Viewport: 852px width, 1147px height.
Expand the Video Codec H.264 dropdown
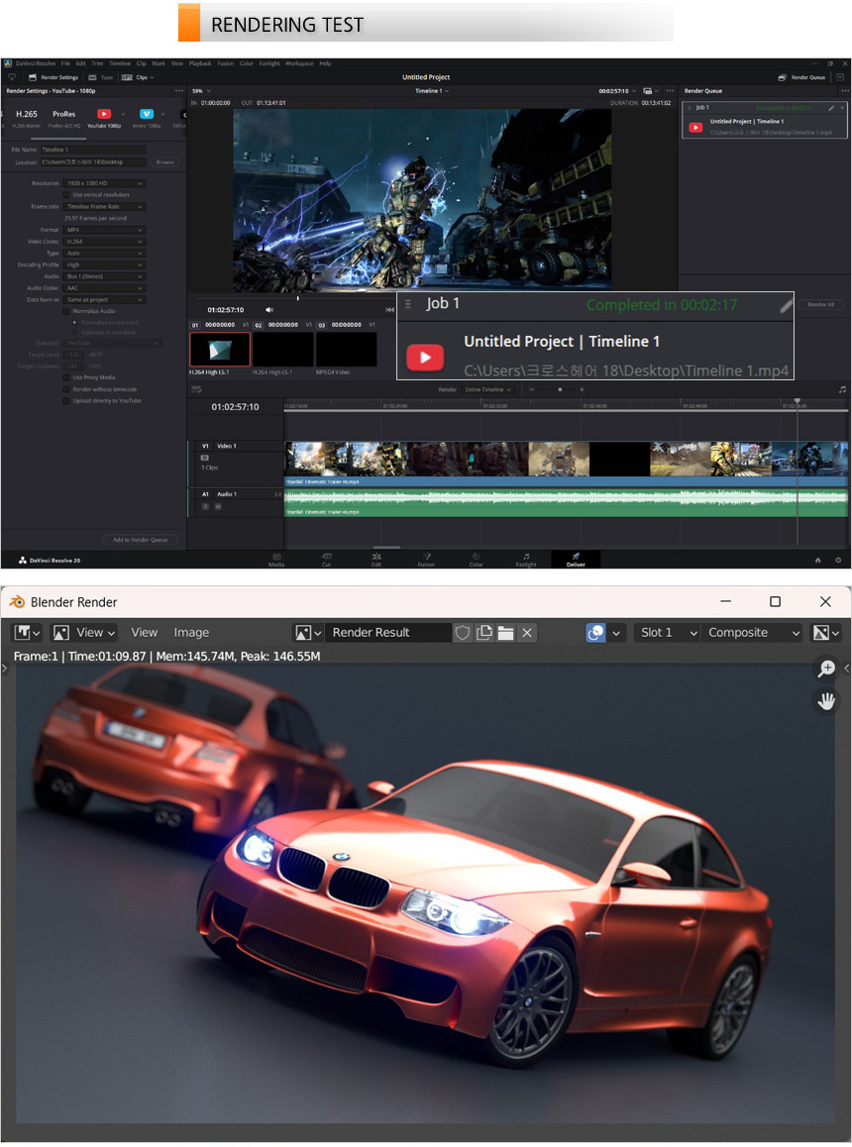coord(104,242)
